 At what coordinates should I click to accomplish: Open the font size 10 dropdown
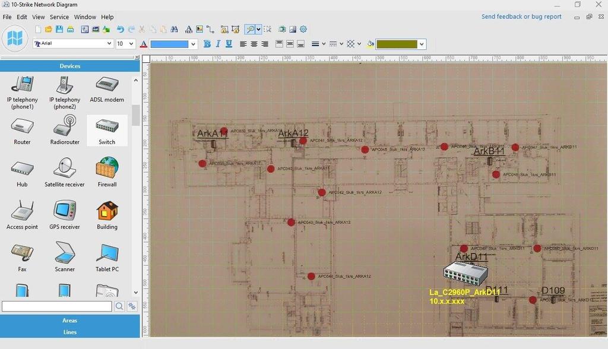pos(131,43)
